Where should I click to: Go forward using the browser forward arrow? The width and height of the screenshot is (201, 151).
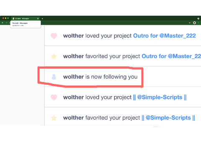click(x=6, y=23)
